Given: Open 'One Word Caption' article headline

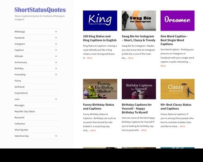Looking at the screenshot, I should 174,40.
